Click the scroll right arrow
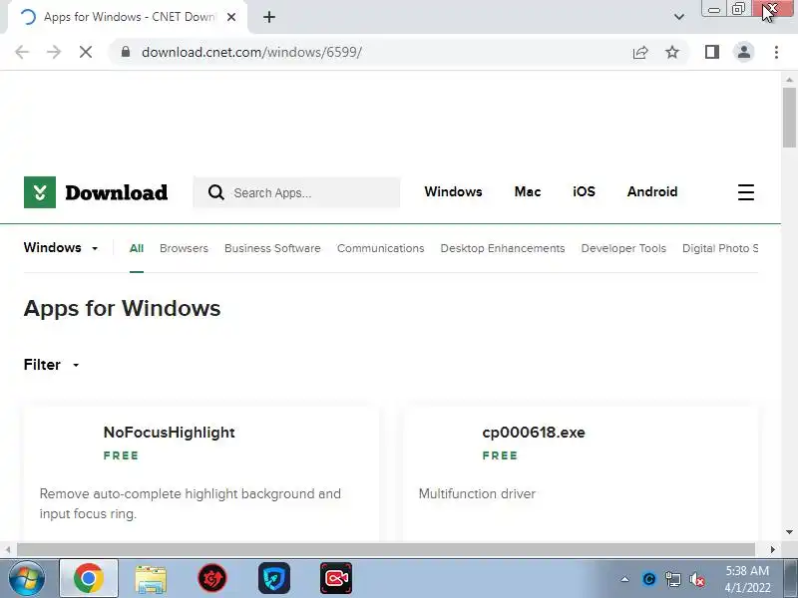Viewport: 798px width, 598px height. pyautogui.click(x=772, y=550)
